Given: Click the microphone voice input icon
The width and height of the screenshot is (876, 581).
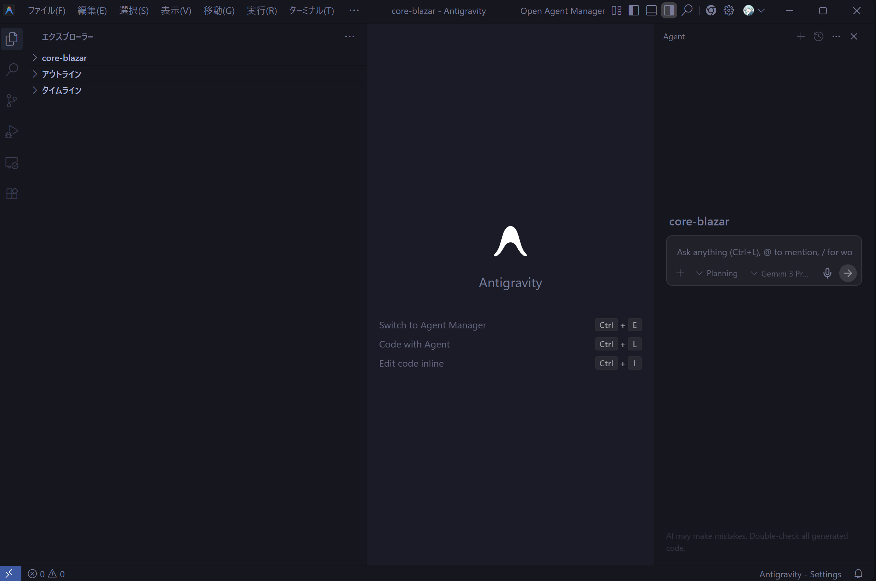Looking at the screenshot, I should (x=827, y=274).
